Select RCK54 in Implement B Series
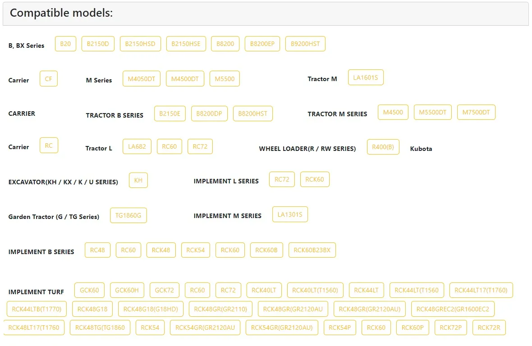 (195, 250)
